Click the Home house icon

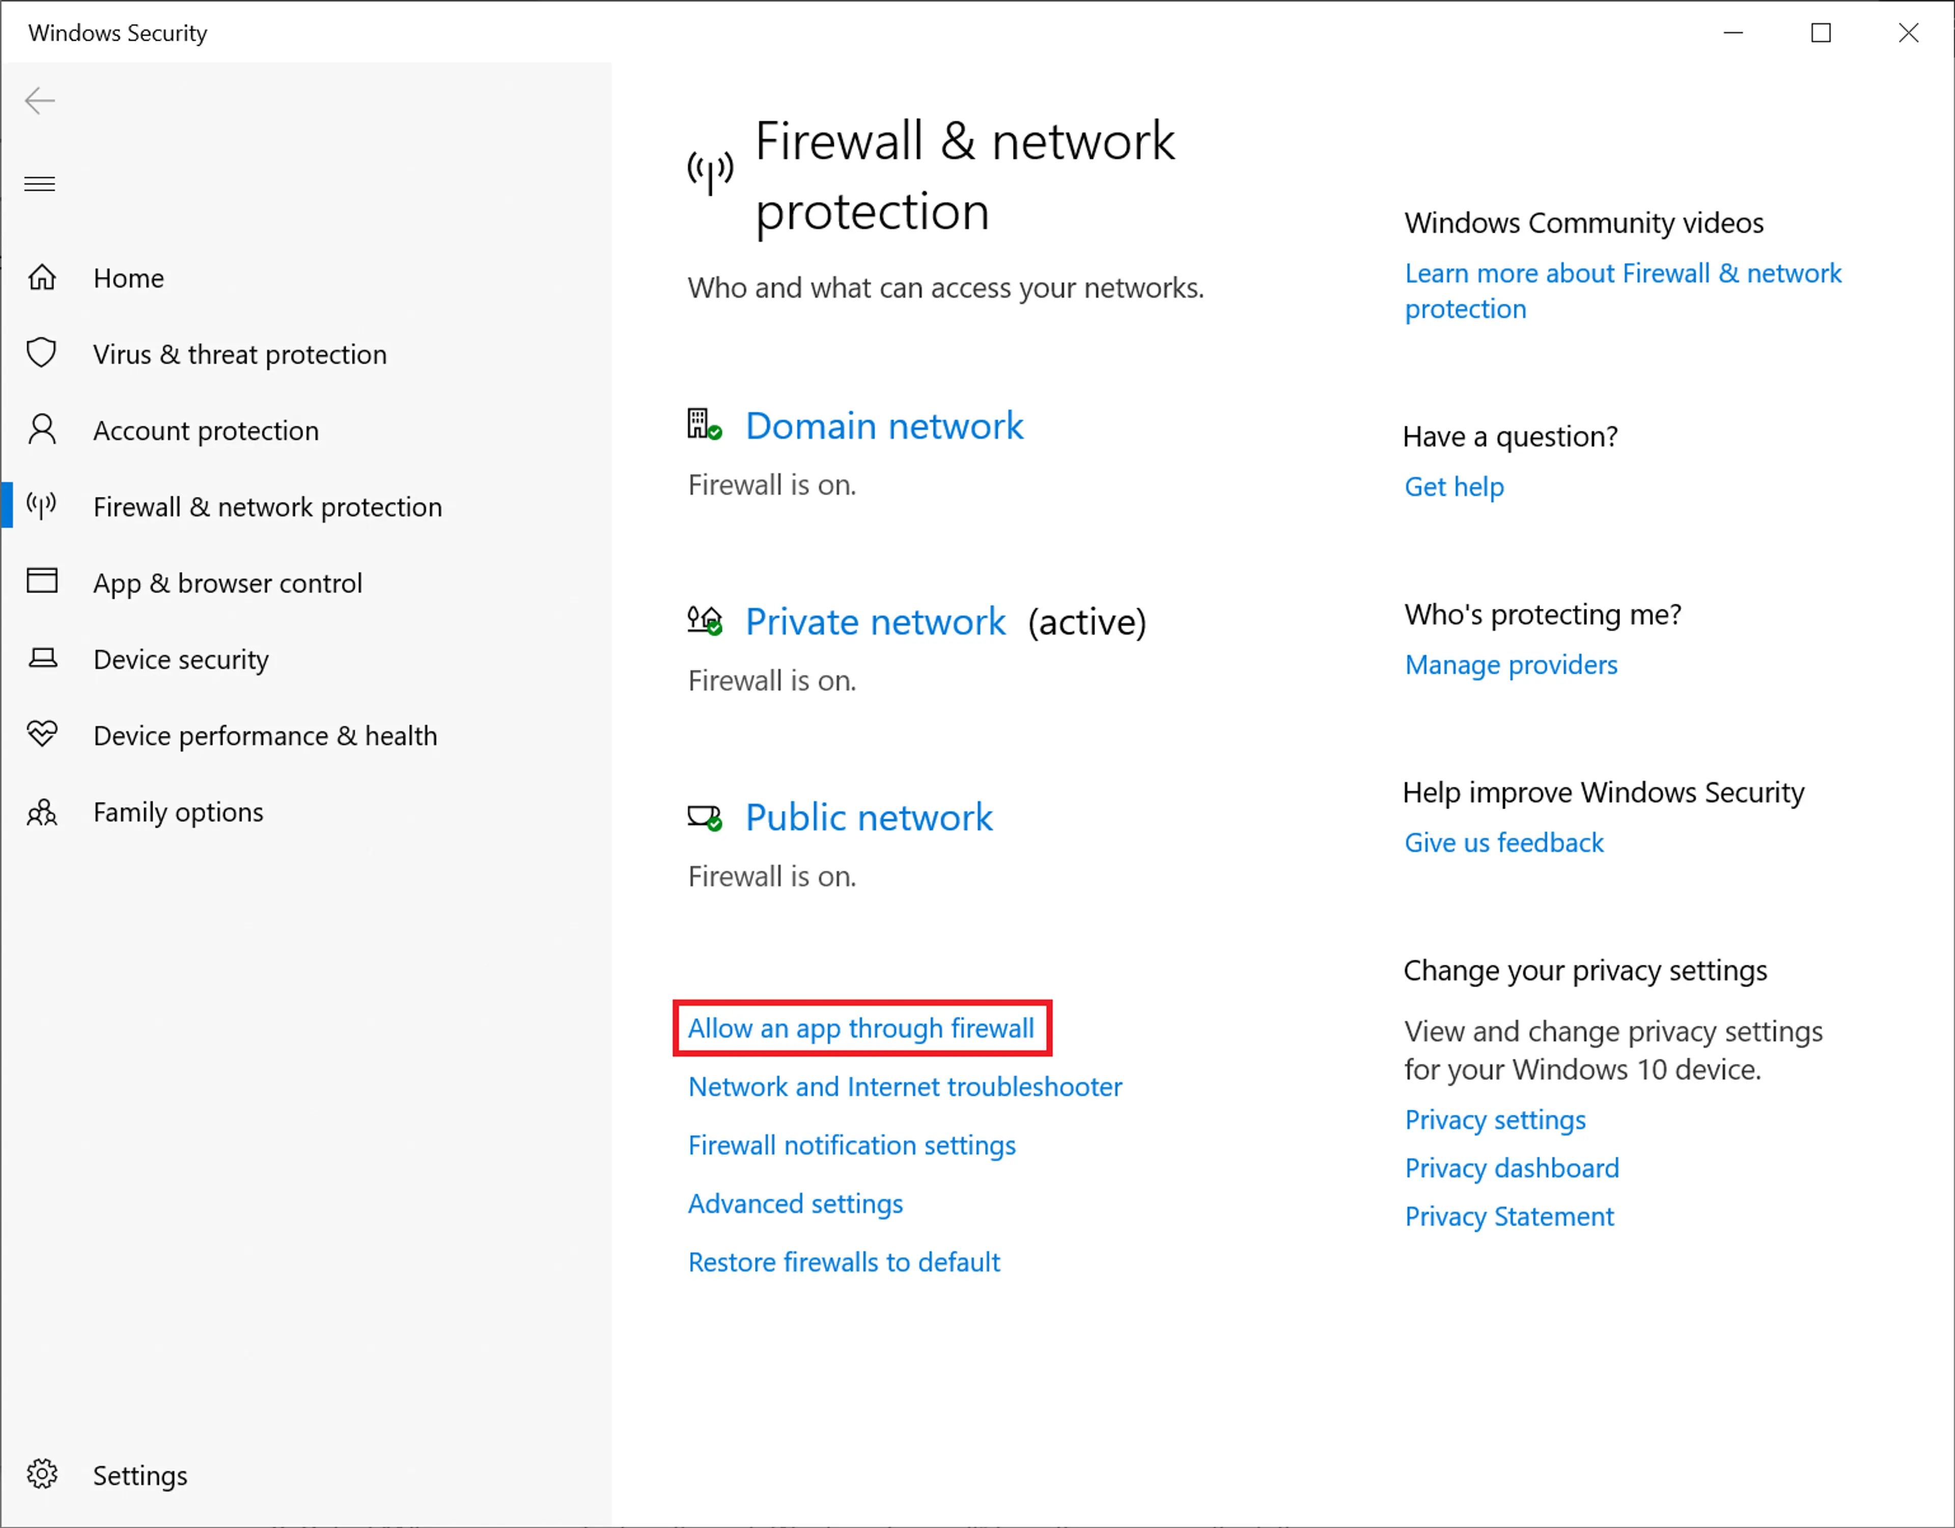click(42, 277)
